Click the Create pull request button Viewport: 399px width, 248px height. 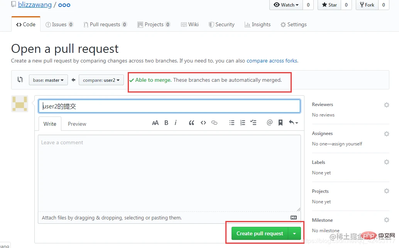pyautogui.click(x=260, y=233)
